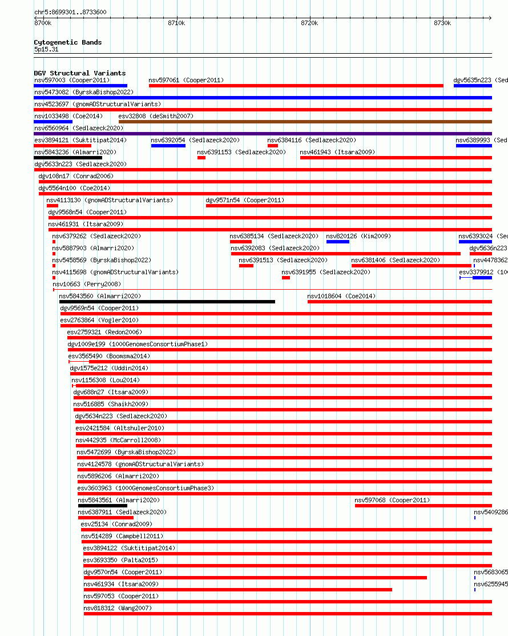This screenshot has width=508, height=636.
Task: Click nsv6391153 (Sedlazeck2020) label
Action: click(241, 152)
